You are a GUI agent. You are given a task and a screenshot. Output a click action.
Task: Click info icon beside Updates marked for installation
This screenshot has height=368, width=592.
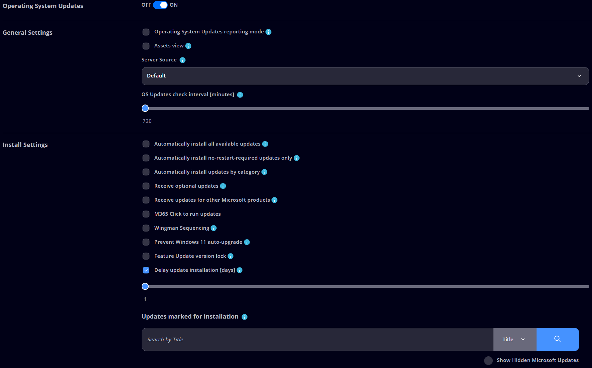click(x=245, y=317)
